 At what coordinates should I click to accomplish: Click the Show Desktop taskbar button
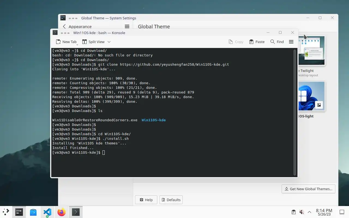pos(342,212)
